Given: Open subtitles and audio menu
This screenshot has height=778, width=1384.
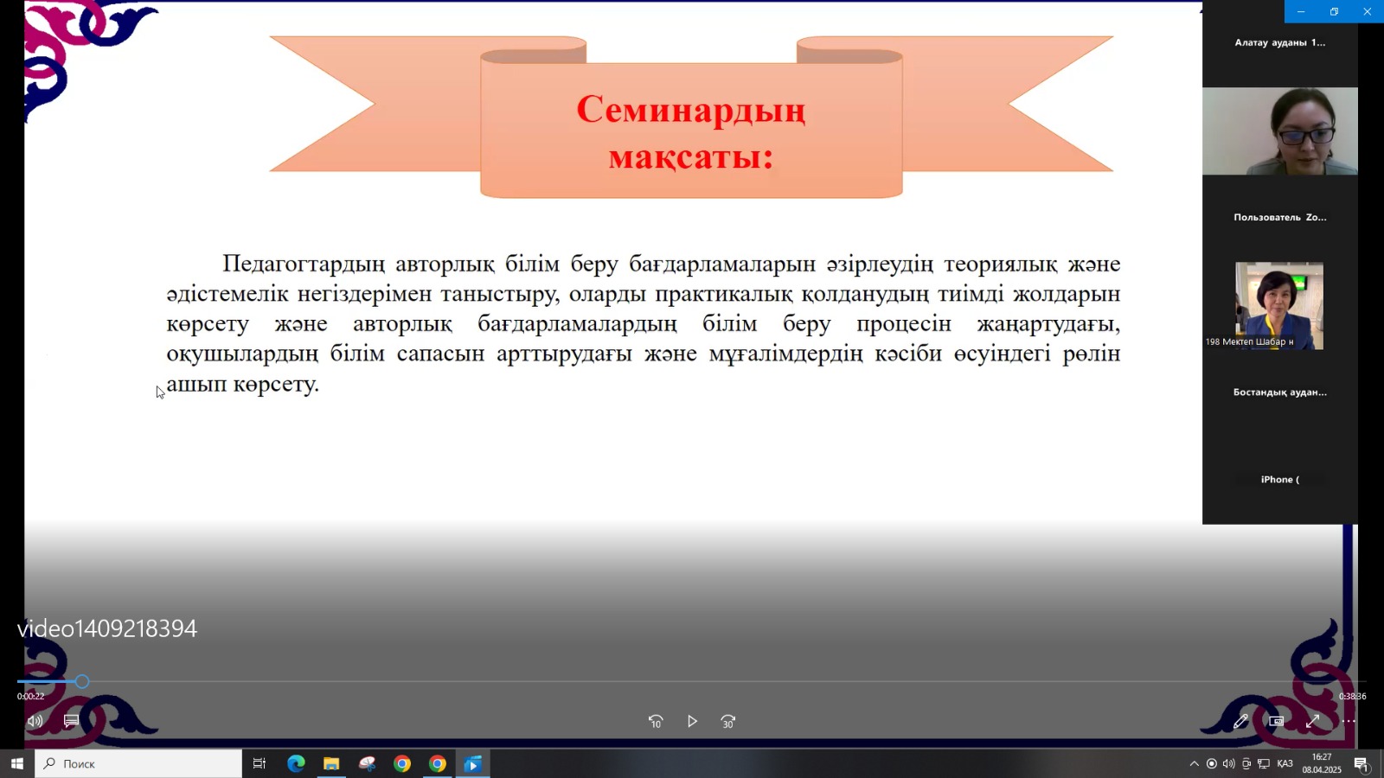Looking at the screenshot, I should coord(72,721).
